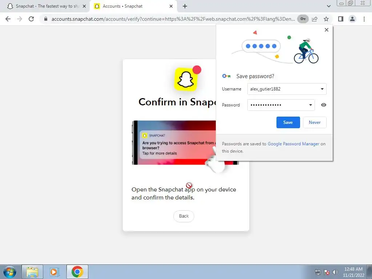
Task: Click the 'Open the Snapchat app' instruction text
Action: [x=184, y=193]
